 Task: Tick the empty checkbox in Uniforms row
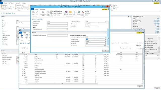pyautogui.click(x=96, y=66)
